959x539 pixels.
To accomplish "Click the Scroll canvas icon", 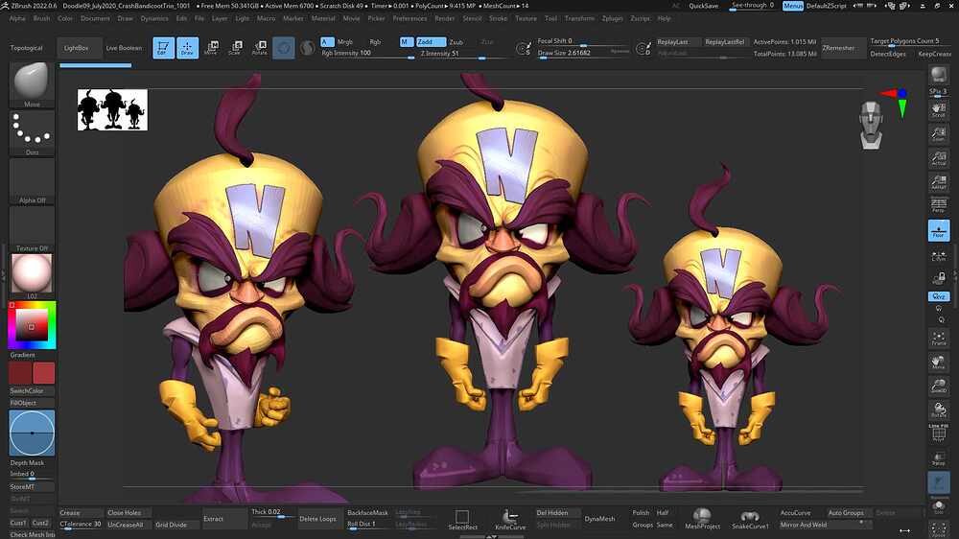I will 938,110.
